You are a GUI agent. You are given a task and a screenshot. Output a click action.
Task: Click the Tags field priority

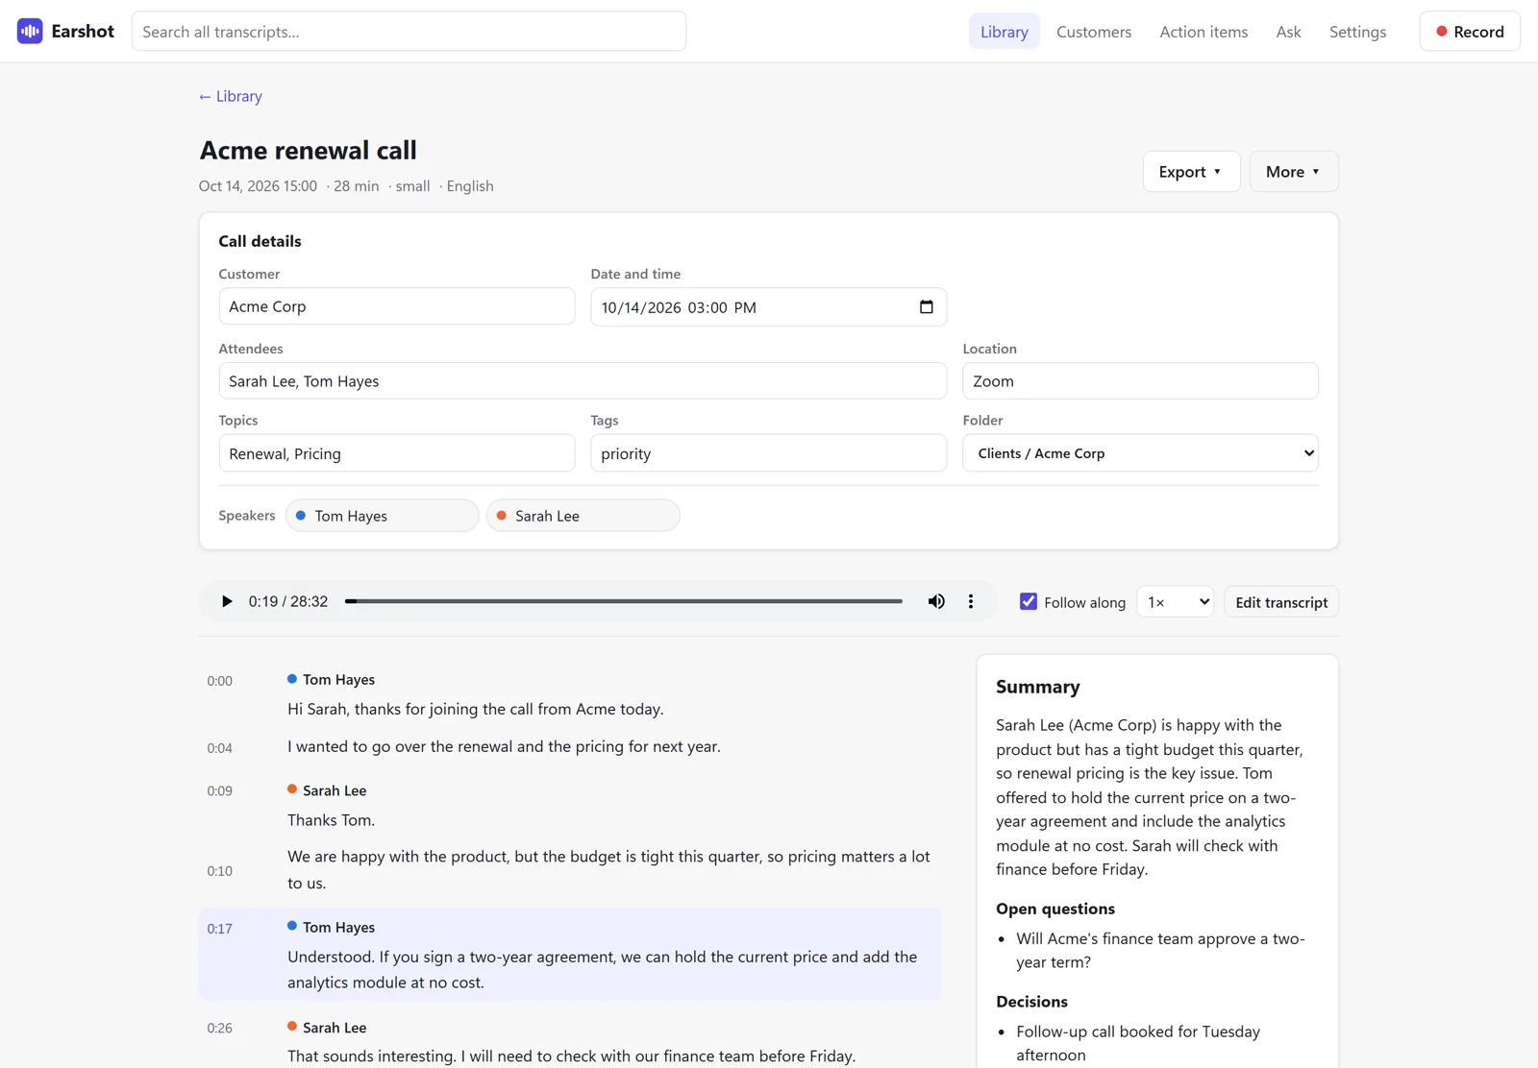(768, 453)
